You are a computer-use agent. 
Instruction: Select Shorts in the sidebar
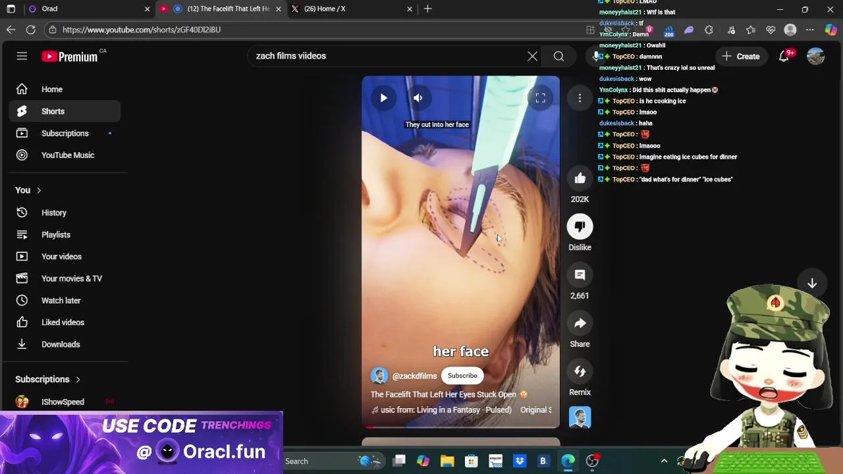pos(65,111)
